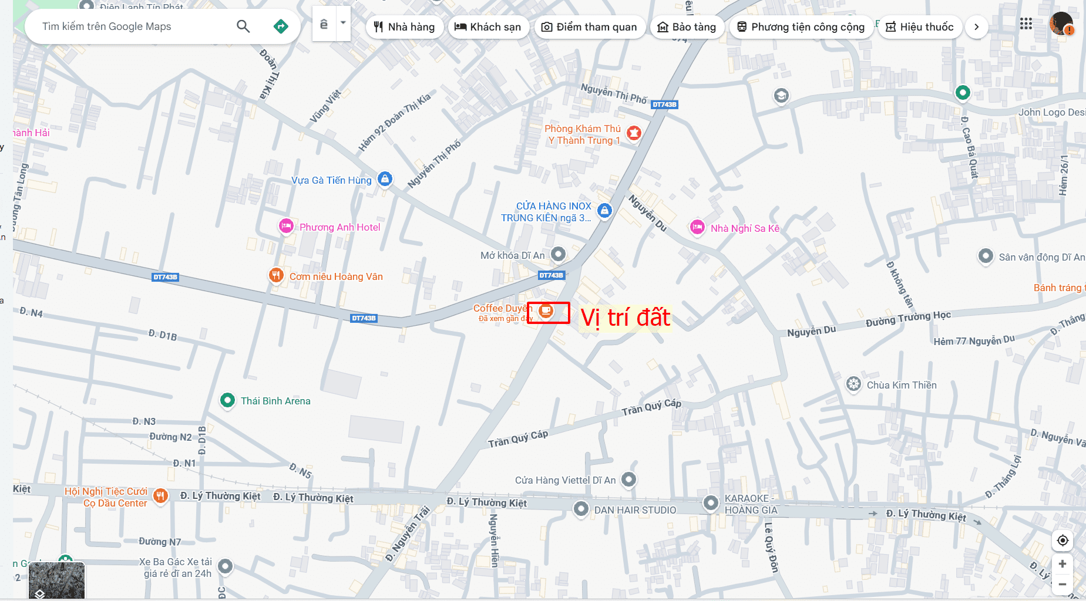Filter by Khách sạn category

pos(488,27)
